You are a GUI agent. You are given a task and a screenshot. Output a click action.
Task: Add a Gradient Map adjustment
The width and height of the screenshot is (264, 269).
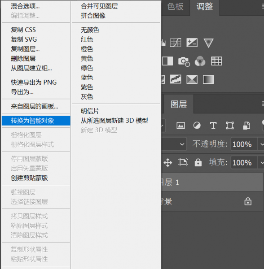coord(208,79)
